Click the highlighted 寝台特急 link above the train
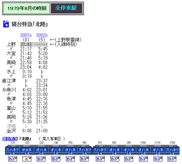Viewport: 182px width, 164px height. click(10, 139)
